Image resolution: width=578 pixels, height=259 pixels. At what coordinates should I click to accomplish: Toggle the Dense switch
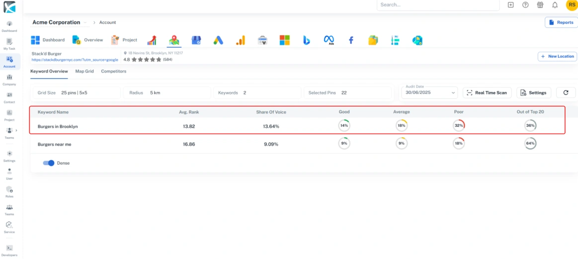(49, 163)
